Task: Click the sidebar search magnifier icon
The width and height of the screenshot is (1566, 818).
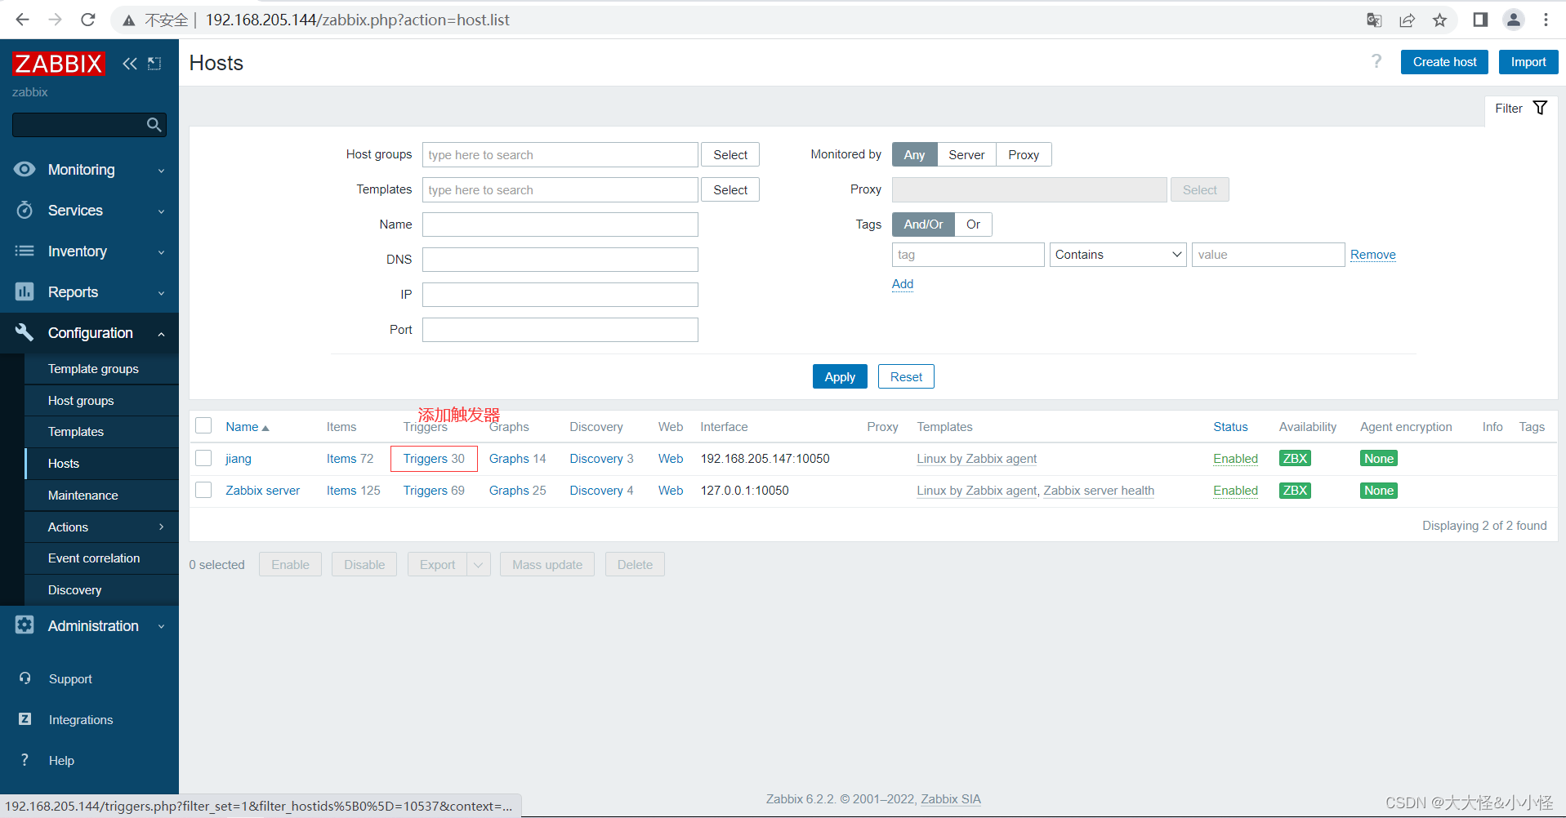Action: point(154,125)
